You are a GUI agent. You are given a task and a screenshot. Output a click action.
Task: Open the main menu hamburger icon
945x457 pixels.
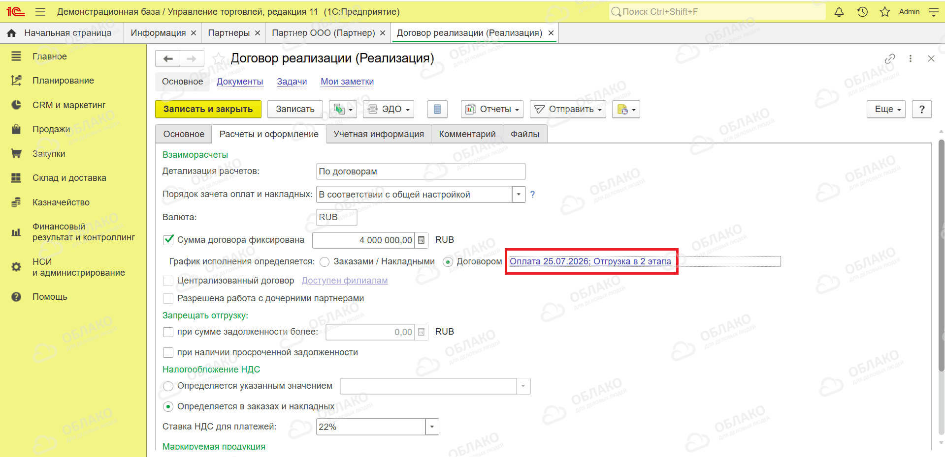click(x=40, y=12)
